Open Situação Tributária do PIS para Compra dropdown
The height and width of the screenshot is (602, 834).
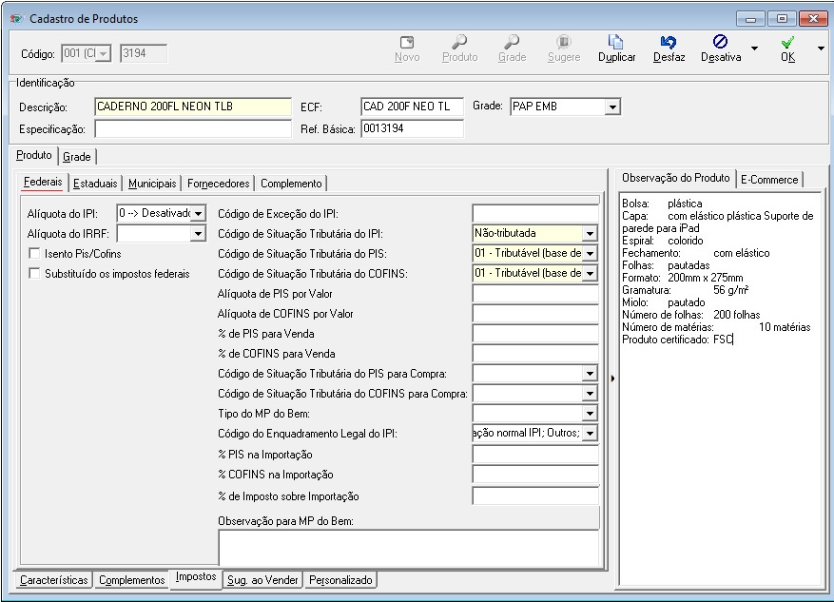(590, 374)
